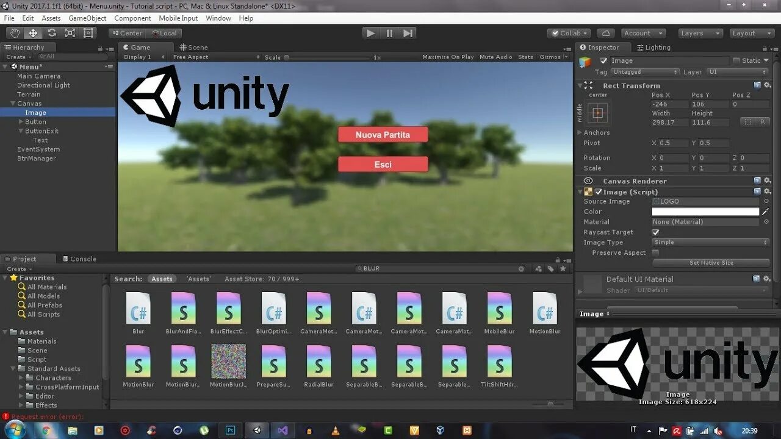Open Image Type dropdown

click(711, 242)
